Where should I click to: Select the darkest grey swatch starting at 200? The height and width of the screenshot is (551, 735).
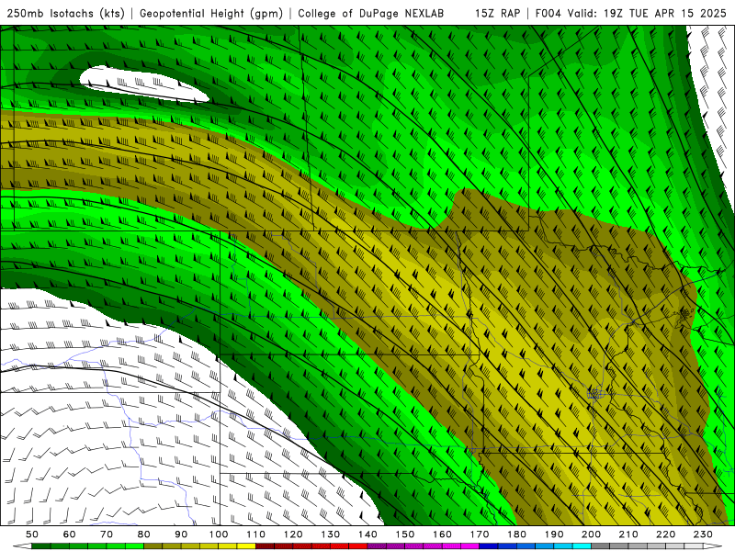pyautogui.click(x=601, y=546)
